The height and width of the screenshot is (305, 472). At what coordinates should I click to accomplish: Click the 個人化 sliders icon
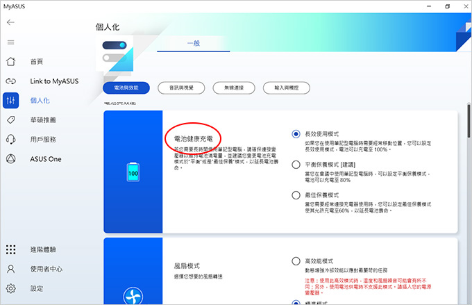pos(11,100)
